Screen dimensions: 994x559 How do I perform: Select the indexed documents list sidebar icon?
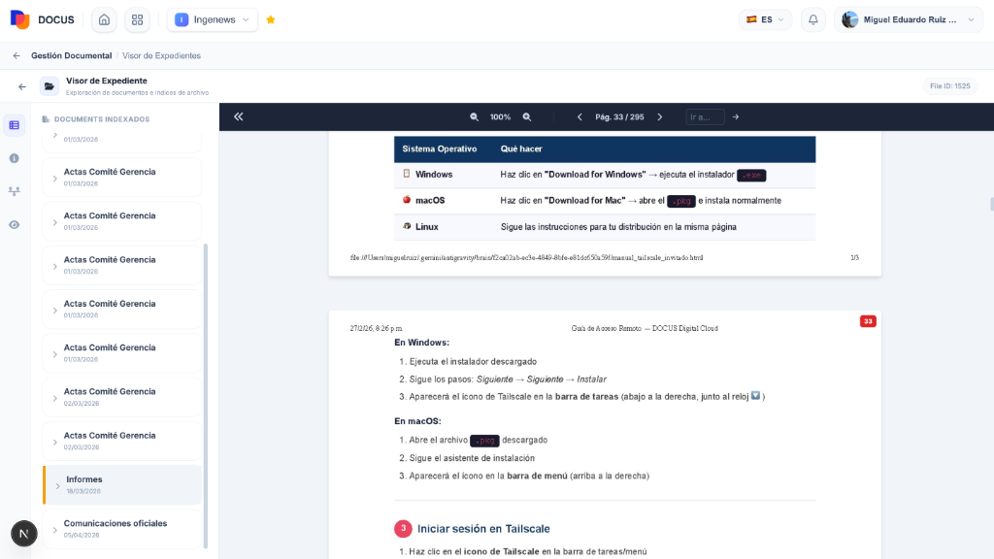pyautogui.click(x=14, y=125)
